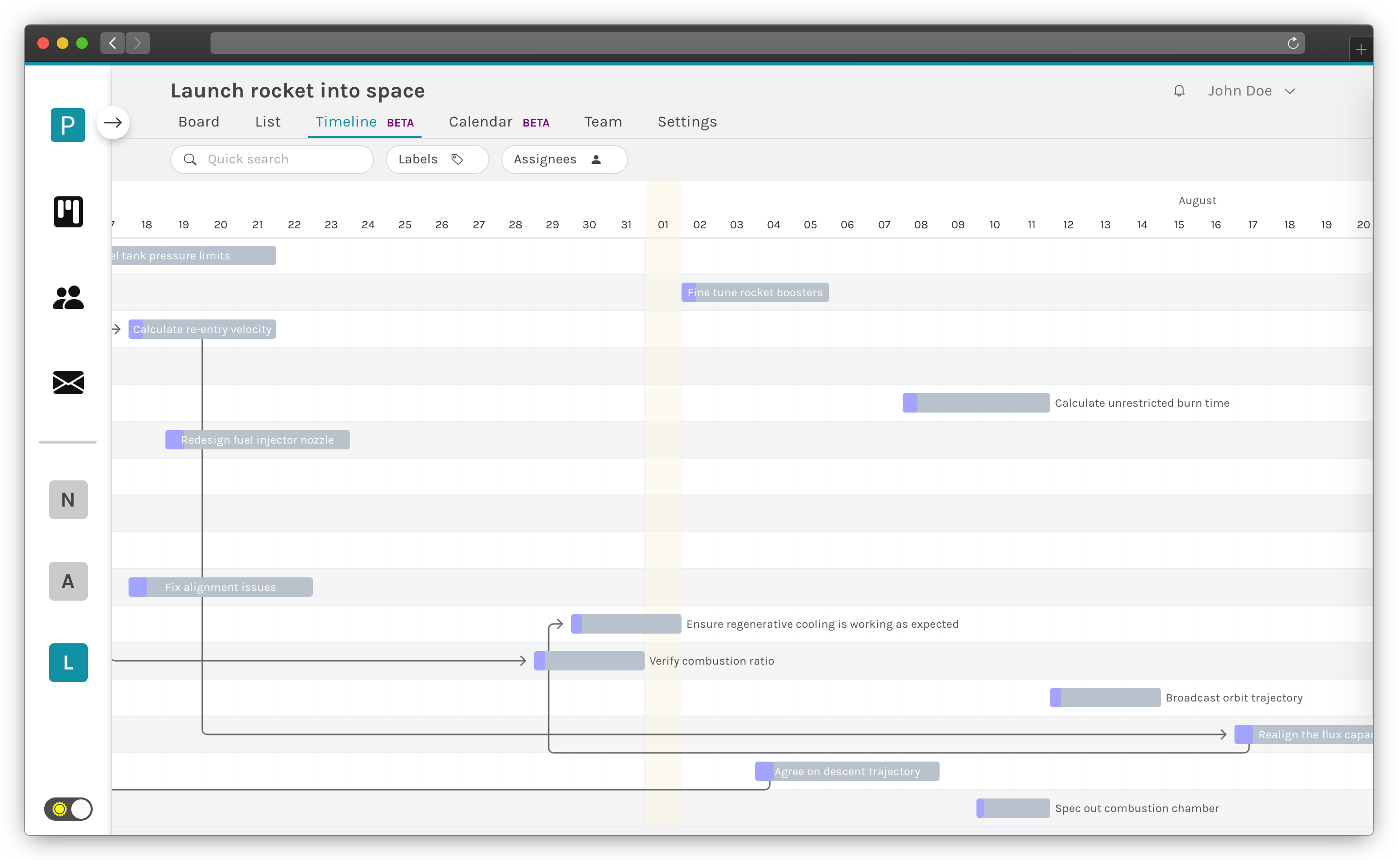Click the teal P project icon
The image size is (1398, 860).
click(x=68, y=125)
